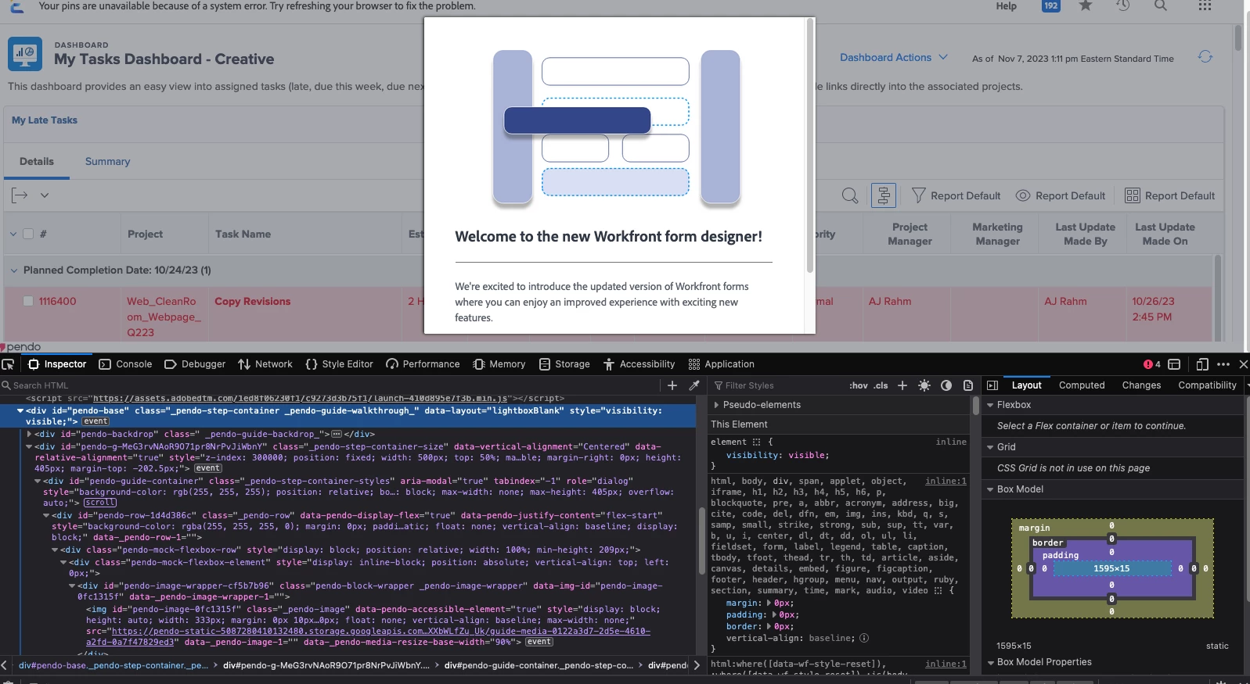Toggle the .cls classes panel

[881, 385]
